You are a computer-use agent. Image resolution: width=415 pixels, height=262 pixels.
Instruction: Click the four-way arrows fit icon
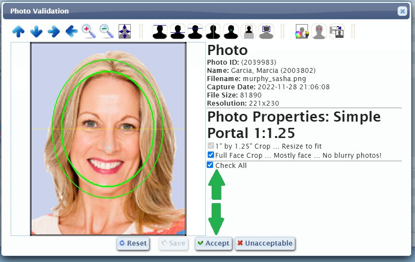pyautogui.click(x=124, y=32)
